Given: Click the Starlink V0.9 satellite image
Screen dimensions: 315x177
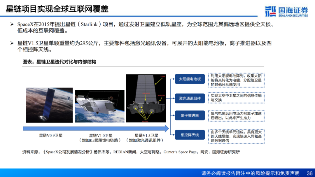Looking at the screenshot, I should [49, 105].
